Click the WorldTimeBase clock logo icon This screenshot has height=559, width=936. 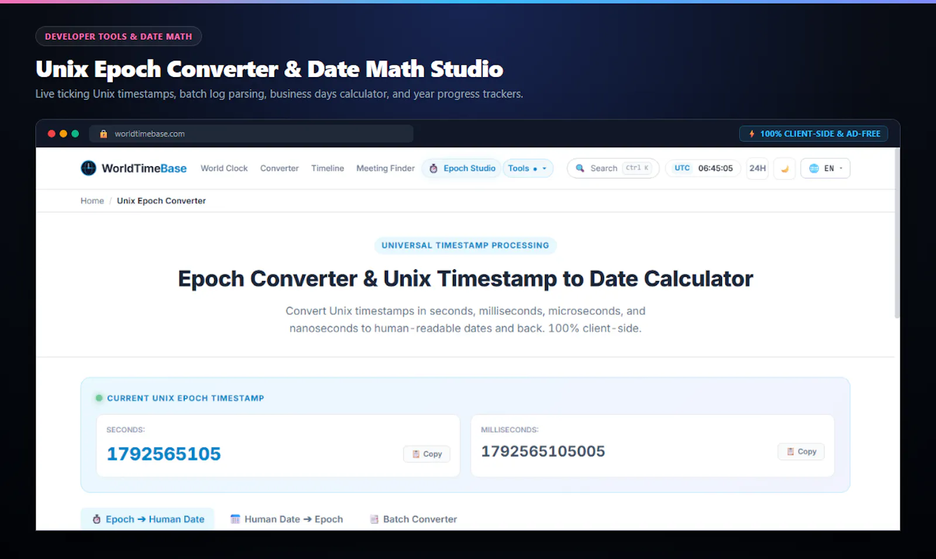pos(88,168)
